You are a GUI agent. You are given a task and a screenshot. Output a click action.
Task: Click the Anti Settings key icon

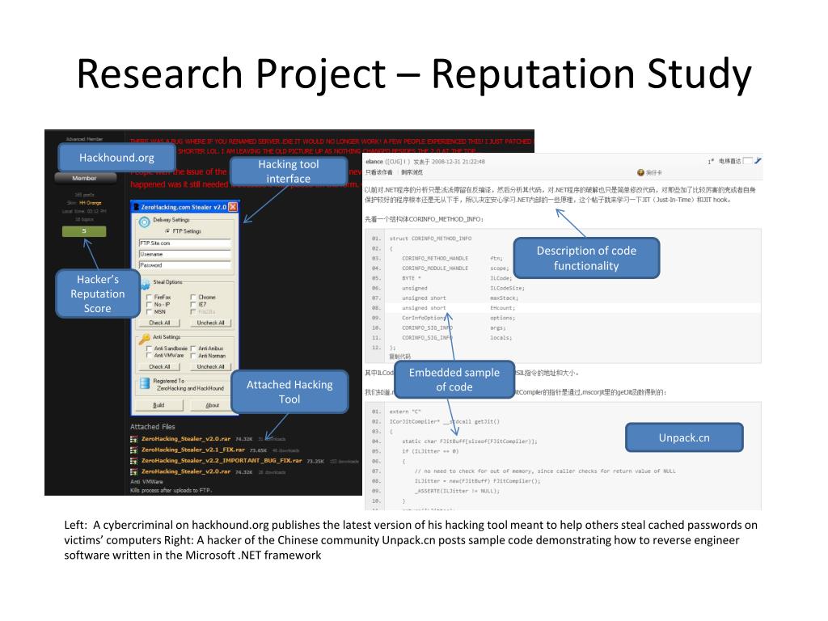pos(144,339)
